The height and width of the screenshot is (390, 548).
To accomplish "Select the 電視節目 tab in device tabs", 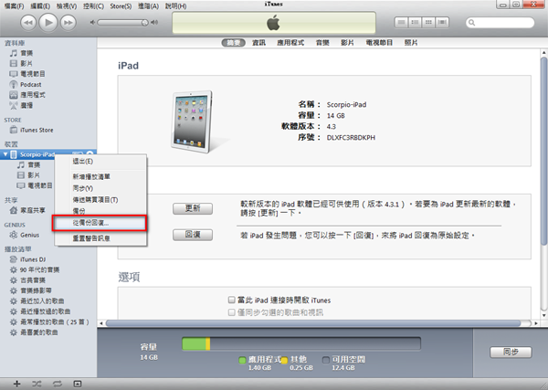I will tap(379, 43).
